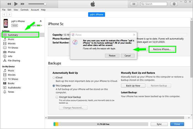Click the Change Password... button

pyautogui.click(x=73, y=108)
